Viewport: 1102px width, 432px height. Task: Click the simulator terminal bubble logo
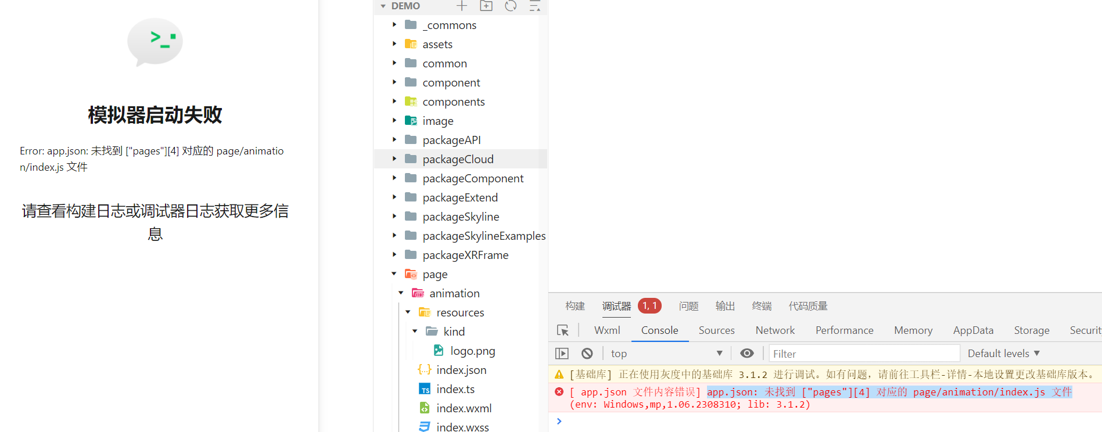[x=155, y=42]
